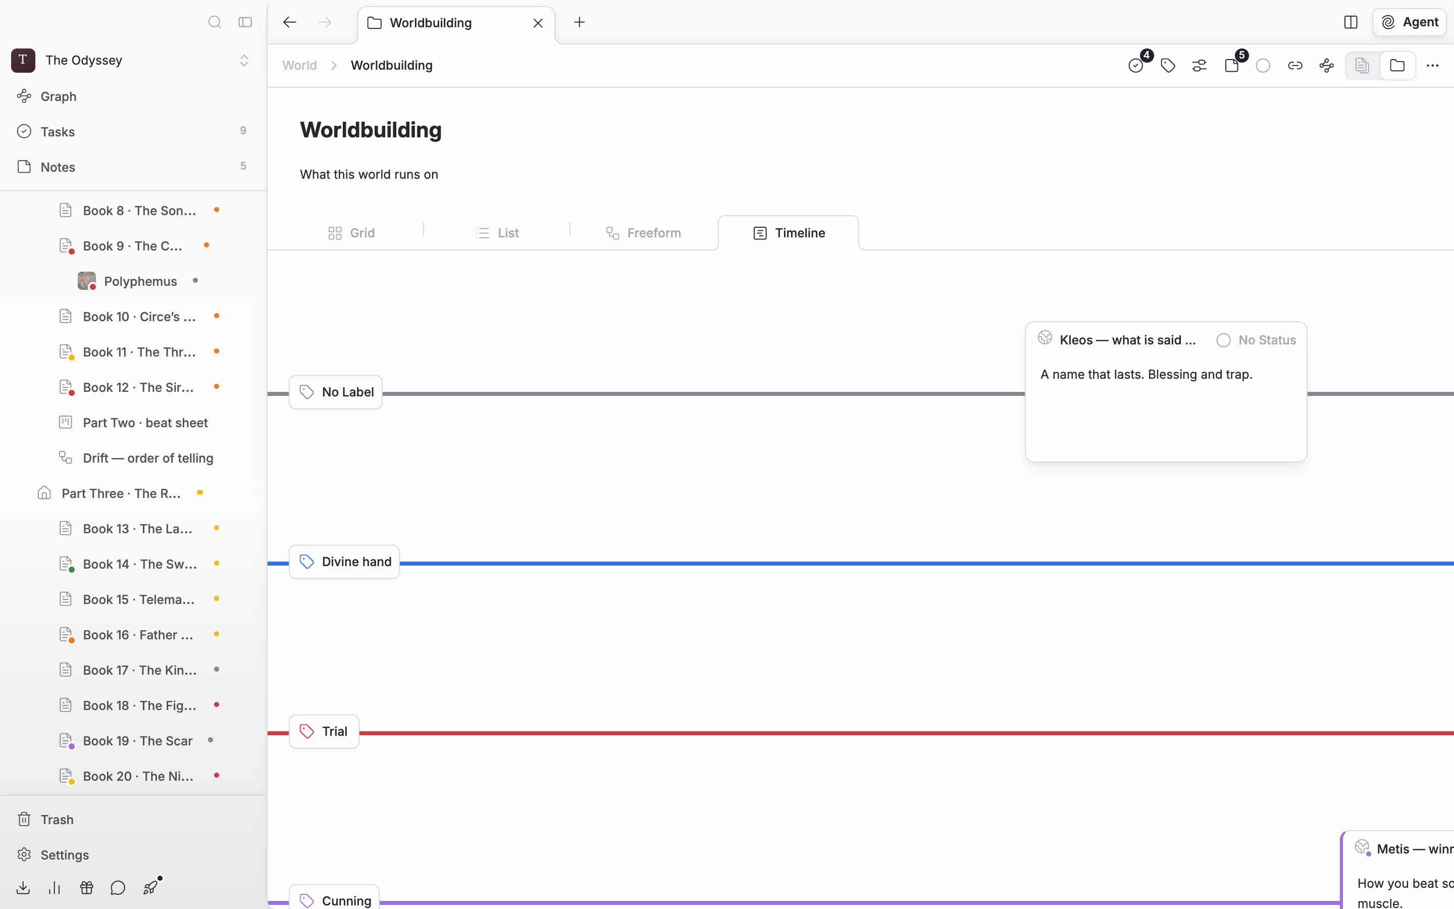1454x909 pixels.
Task: Open the Polyphemus thumbnail item
Action: pos(86,281)
